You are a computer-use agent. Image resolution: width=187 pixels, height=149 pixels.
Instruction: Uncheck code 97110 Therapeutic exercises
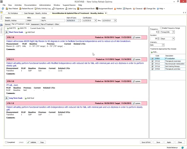coord(152,61)
